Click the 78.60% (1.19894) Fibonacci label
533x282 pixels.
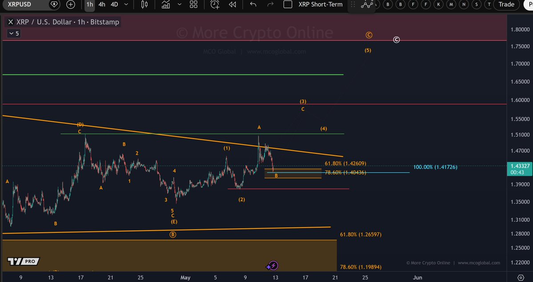click(x=361, y=267)
